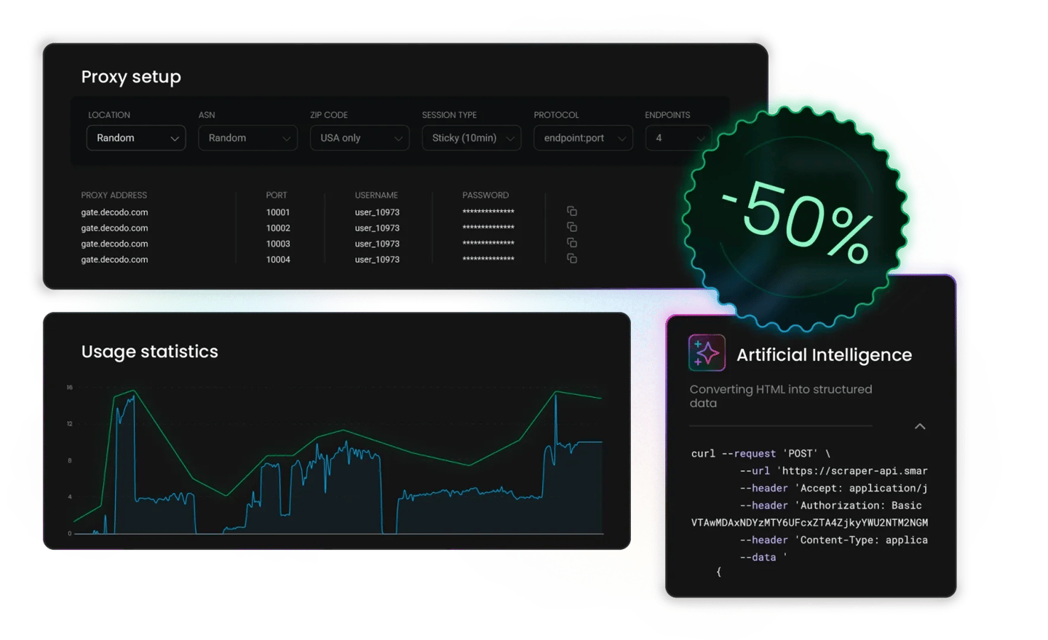Copy credentials for port 10002 row
Viewport: 1048px width, 640px height.
[x=572, y=227]
